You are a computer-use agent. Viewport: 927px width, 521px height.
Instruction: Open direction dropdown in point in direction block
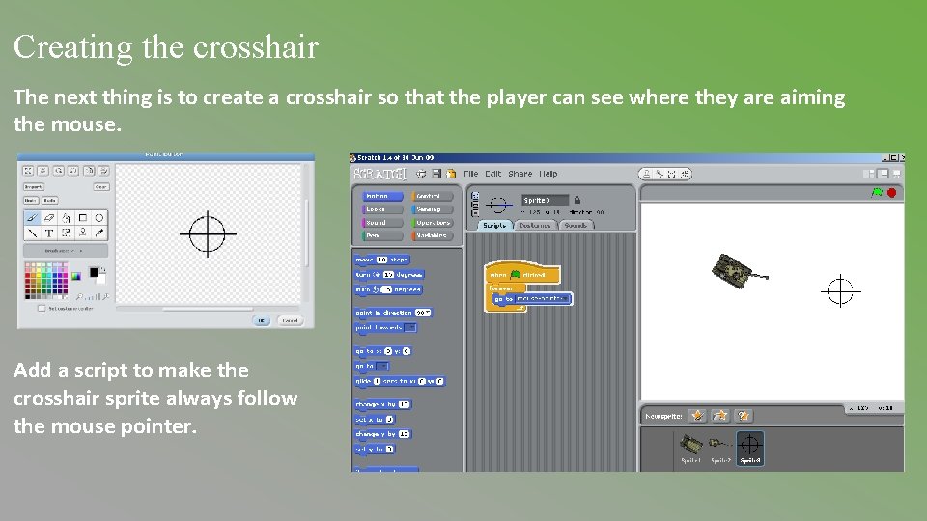[x=429, y=313]
